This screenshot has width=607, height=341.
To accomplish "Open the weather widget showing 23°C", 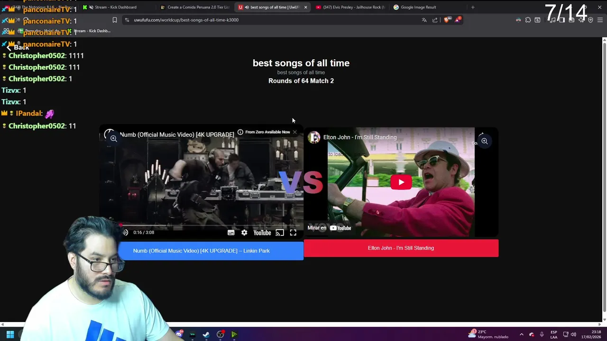I will coord(488,334).
